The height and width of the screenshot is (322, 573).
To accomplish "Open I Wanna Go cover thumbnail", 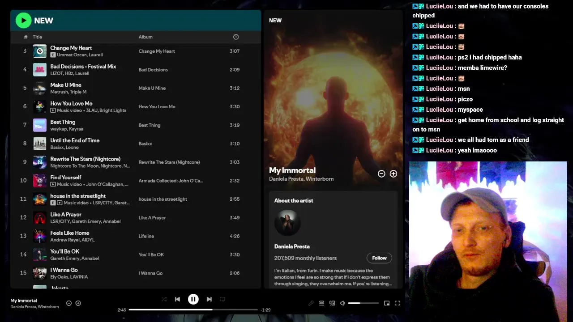I will click(39, 273).
